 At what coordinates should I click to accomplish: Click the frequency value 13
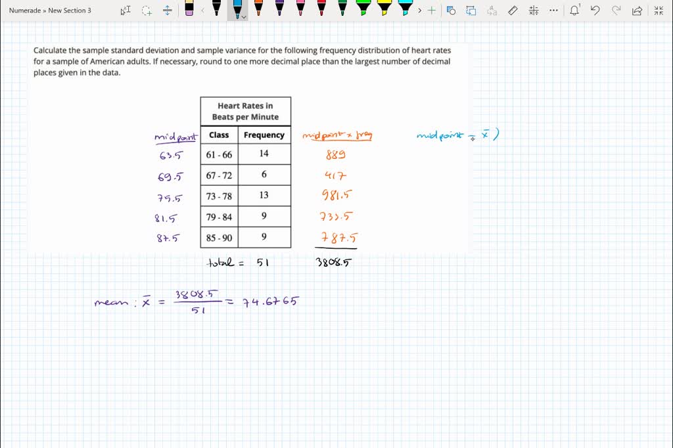click(264, 195)
